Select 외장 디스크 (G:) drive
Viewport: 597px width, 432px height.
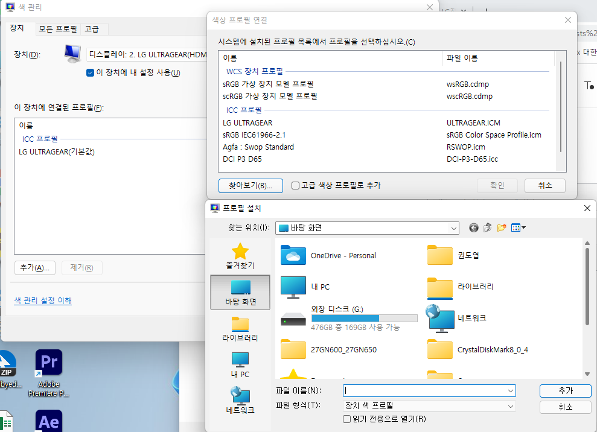pos(349,318)
